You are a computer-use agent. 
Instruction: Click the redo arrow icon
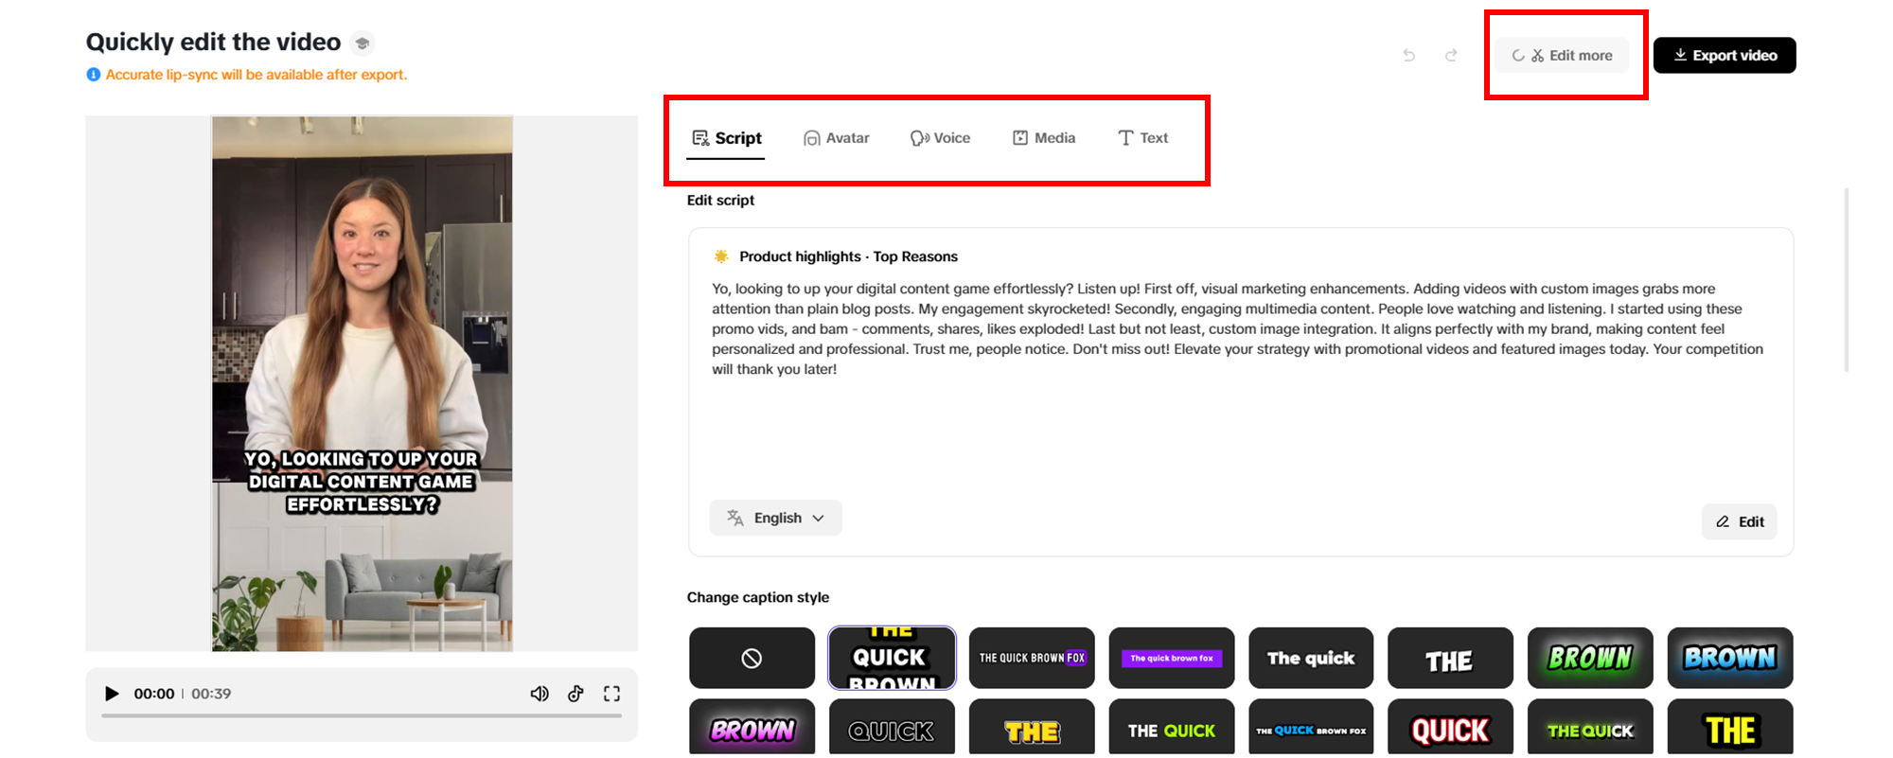click(1451, 56)
